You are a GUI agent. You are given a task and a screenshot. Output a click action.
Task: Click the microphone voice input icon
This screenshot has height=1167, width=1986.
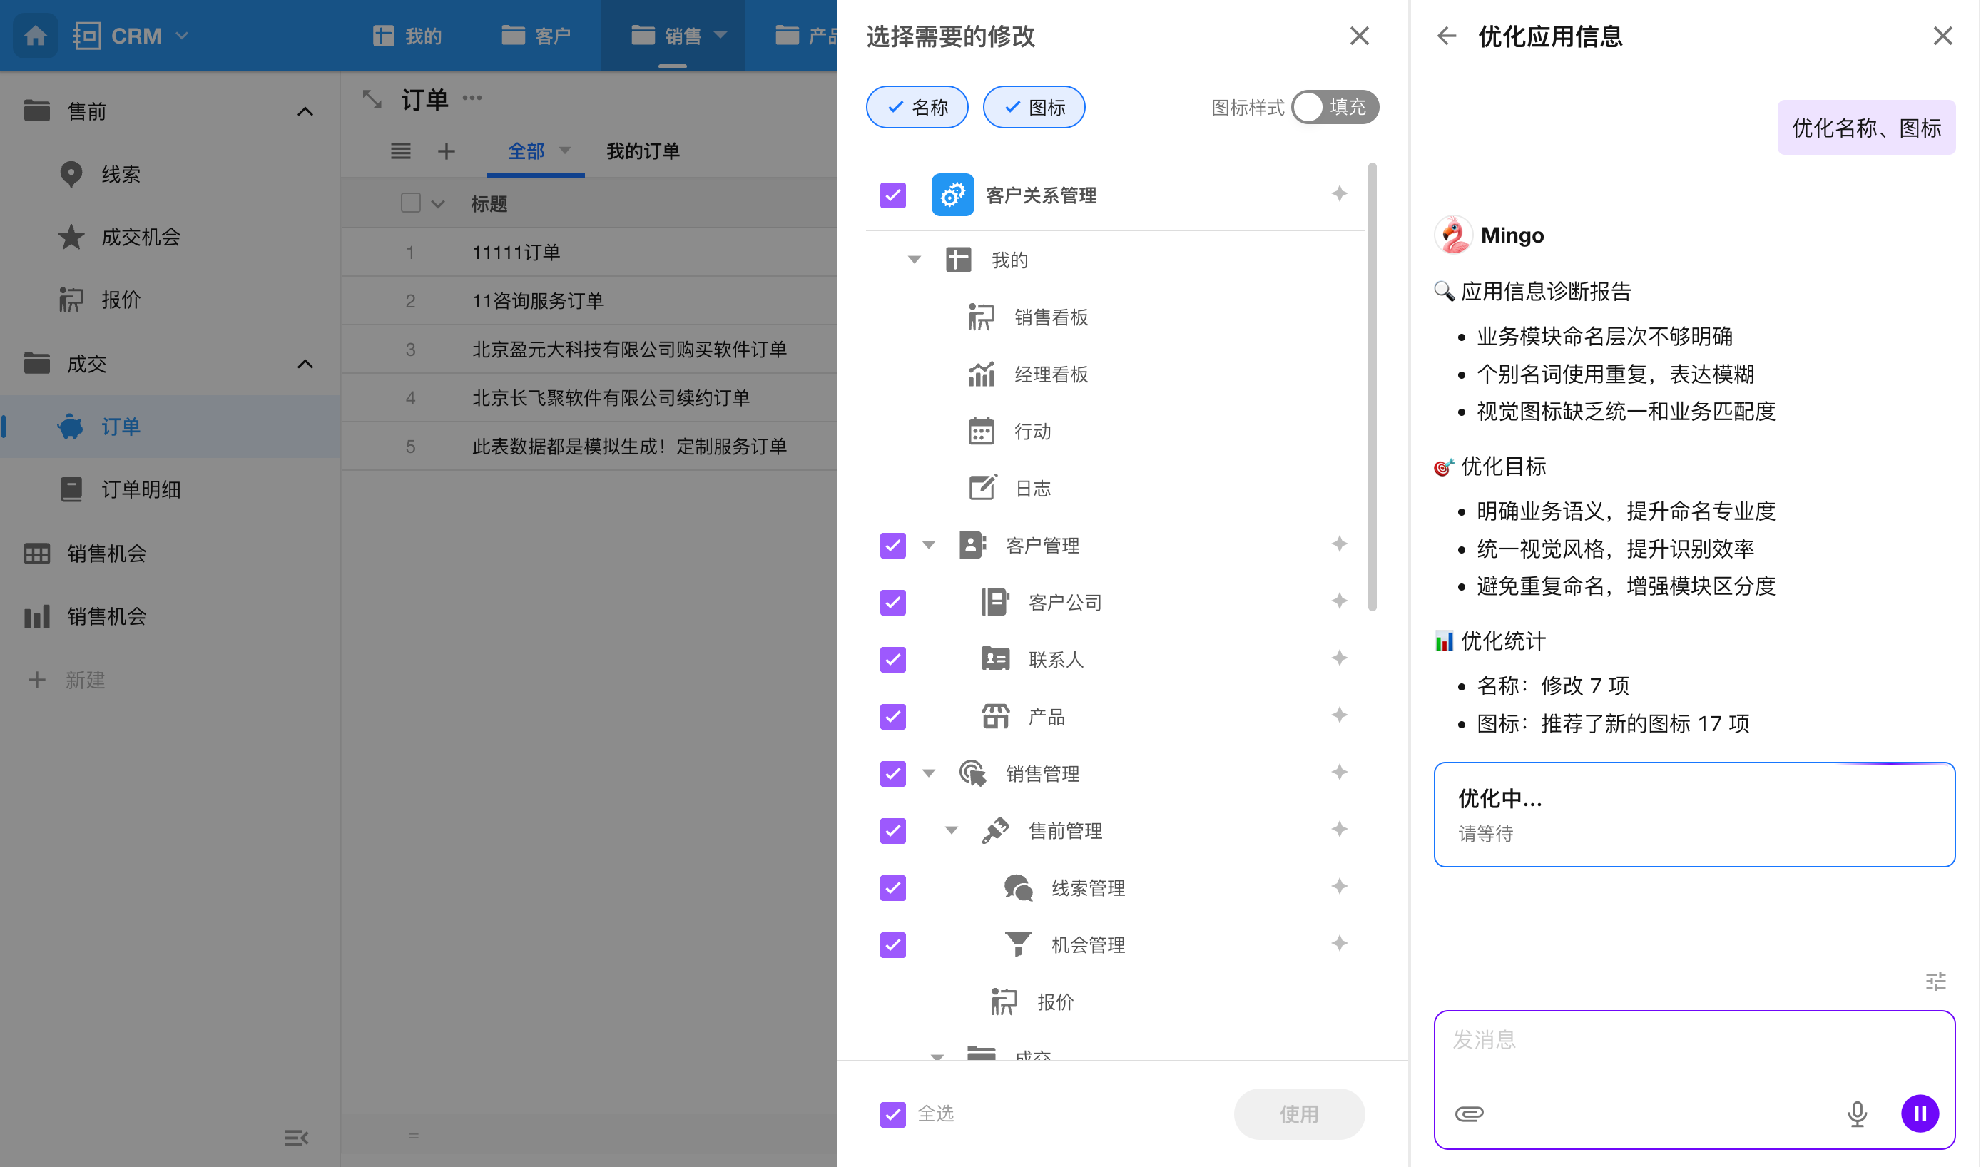(x=1856, y=1114)
